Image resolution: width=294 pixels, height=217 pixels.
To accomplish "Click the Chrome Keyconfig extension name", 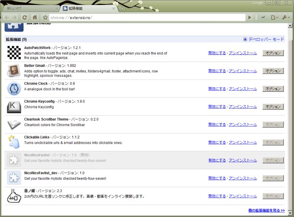I will coord(39,101).
